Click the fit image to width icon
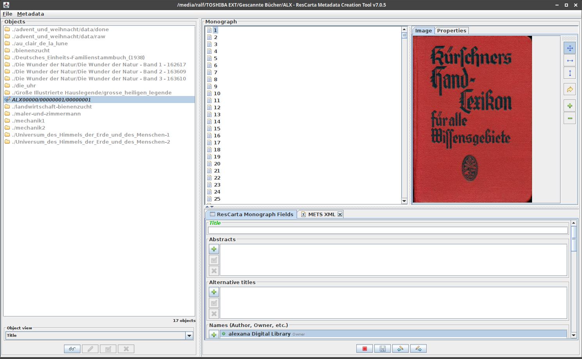 coord(570,60)
